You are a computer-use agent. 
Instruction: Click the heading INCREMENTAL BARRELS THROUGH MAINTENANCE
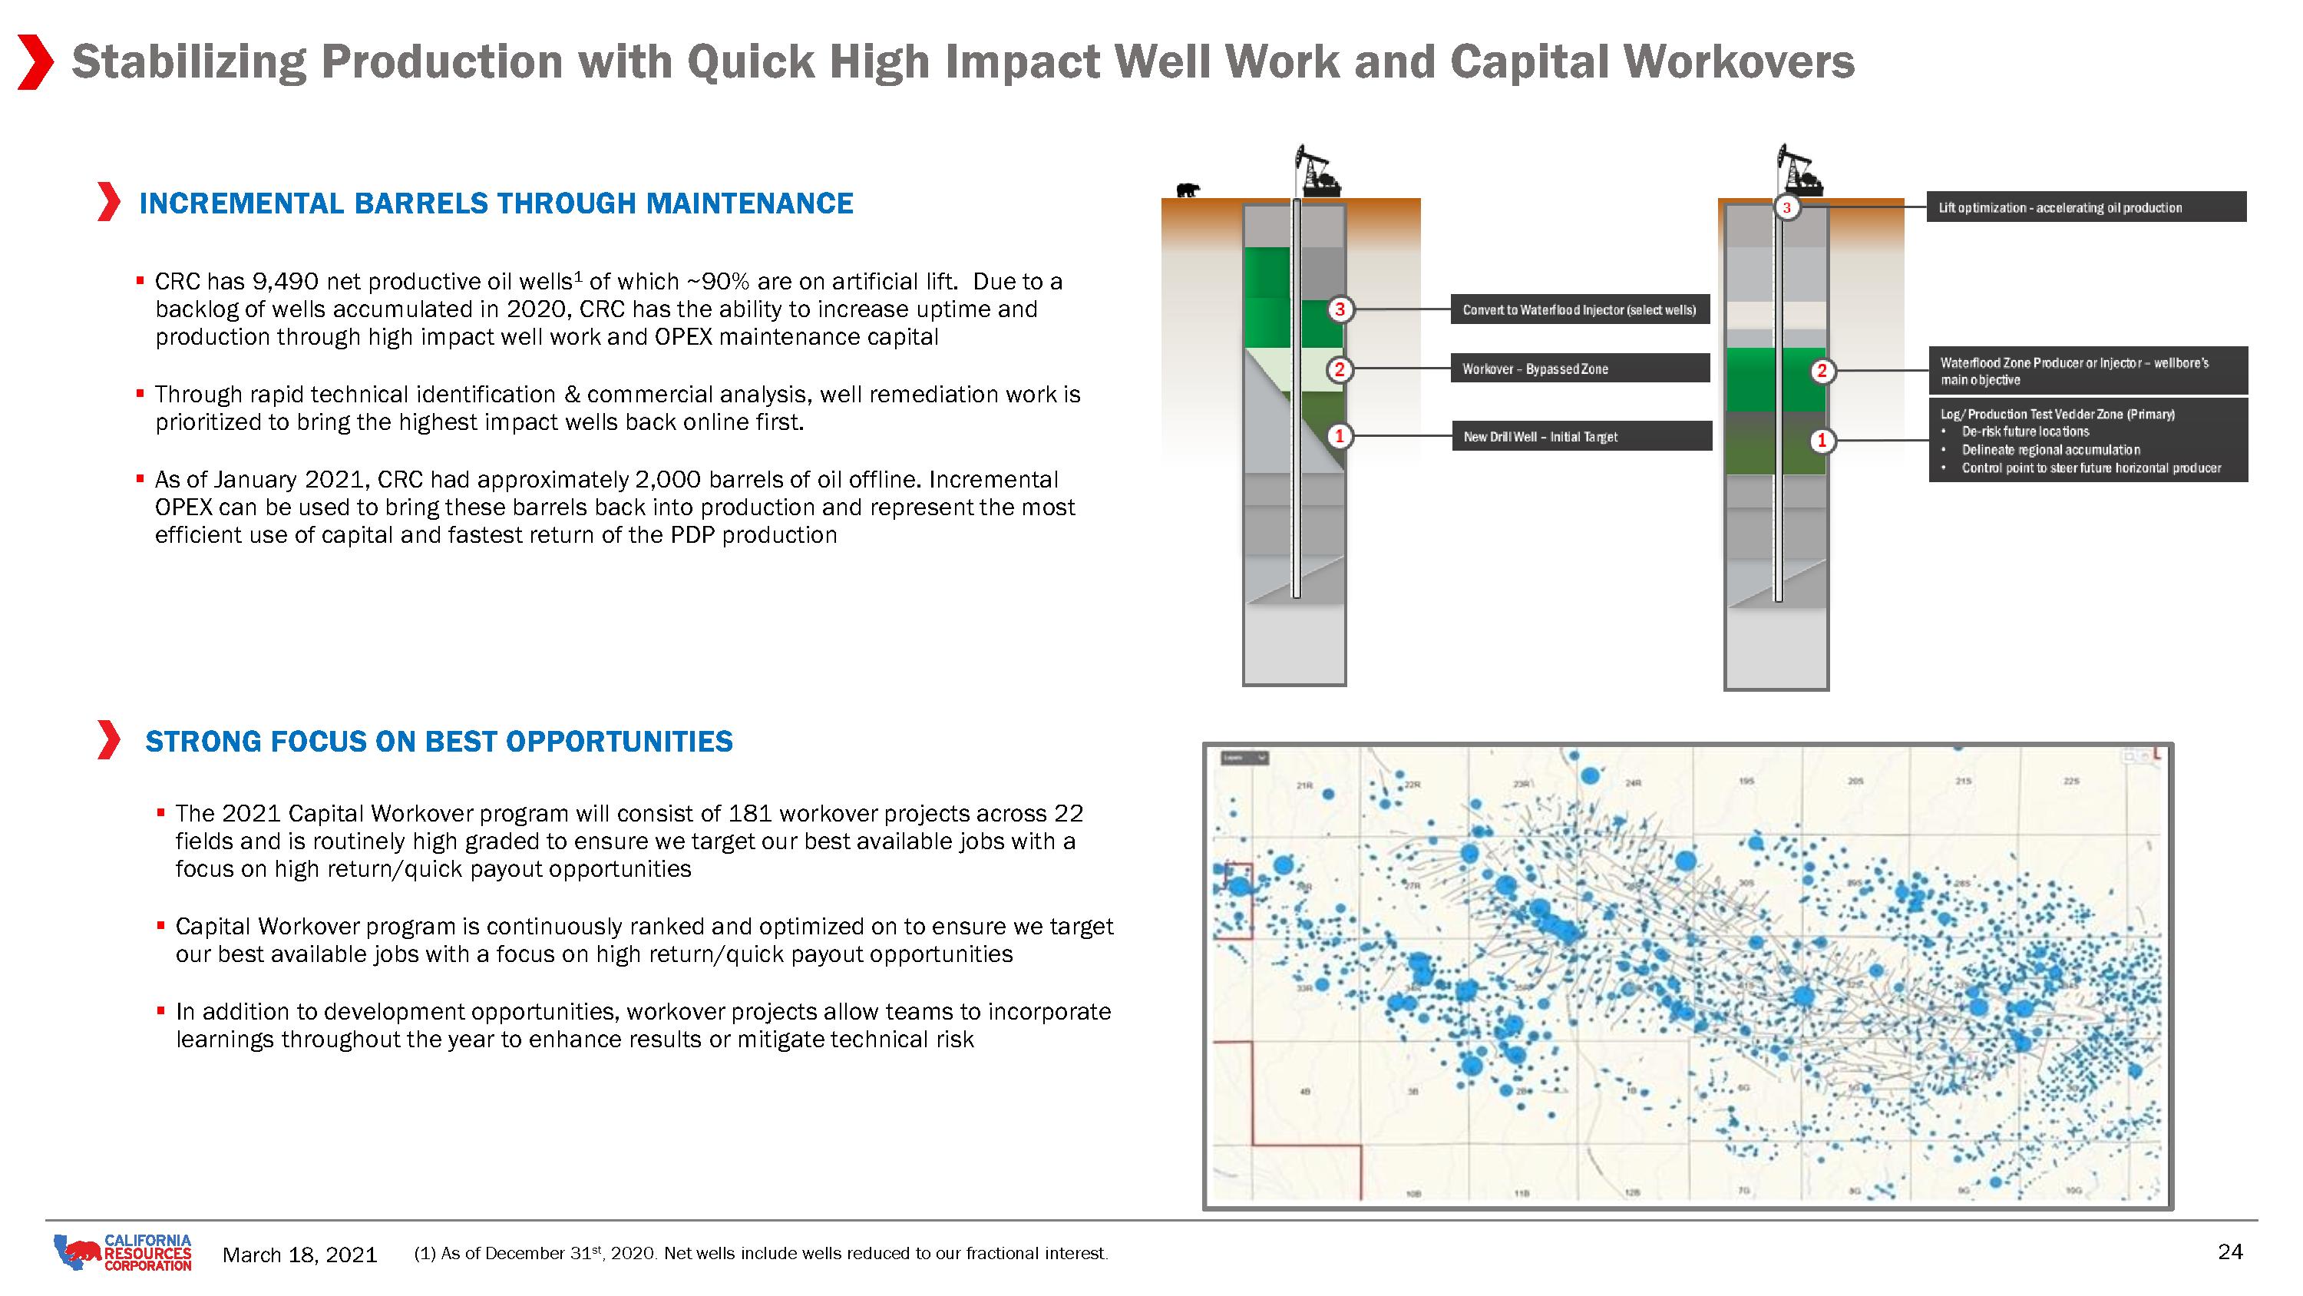coord(496,203)
